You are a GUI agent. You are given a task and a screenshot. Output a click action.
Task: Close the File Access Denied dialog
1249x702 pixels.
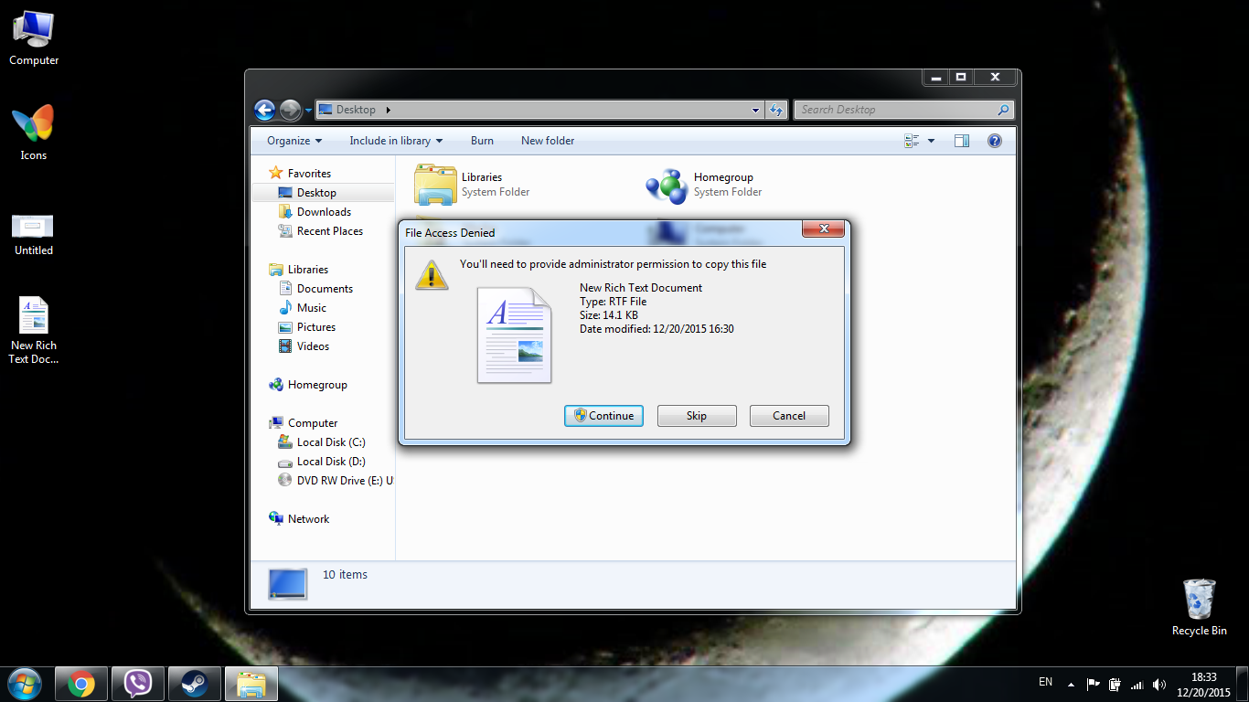tap(823, 229)
